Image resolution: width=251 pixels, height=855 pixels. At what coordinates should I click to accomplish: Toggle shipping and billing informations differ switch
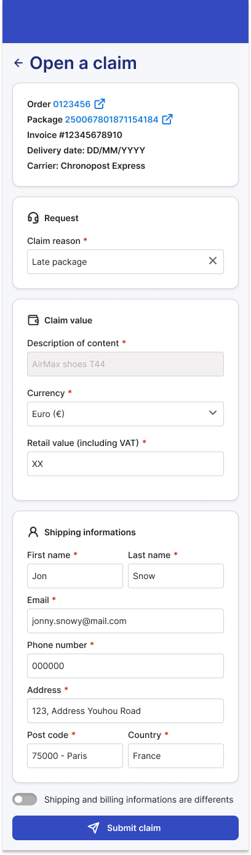click(25, 799)
